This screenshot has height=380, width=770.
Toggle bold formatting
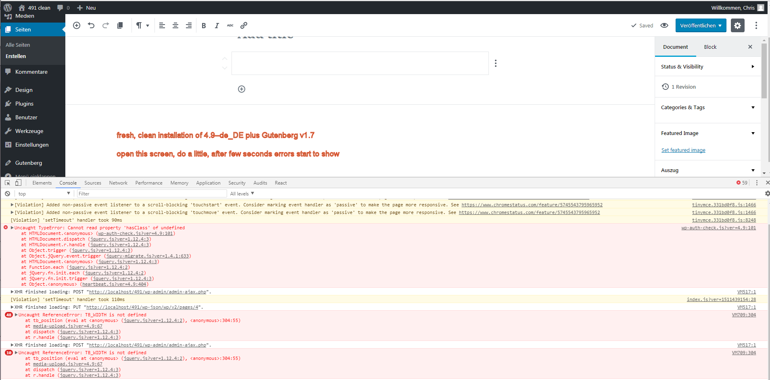click(x=204, y=25)
